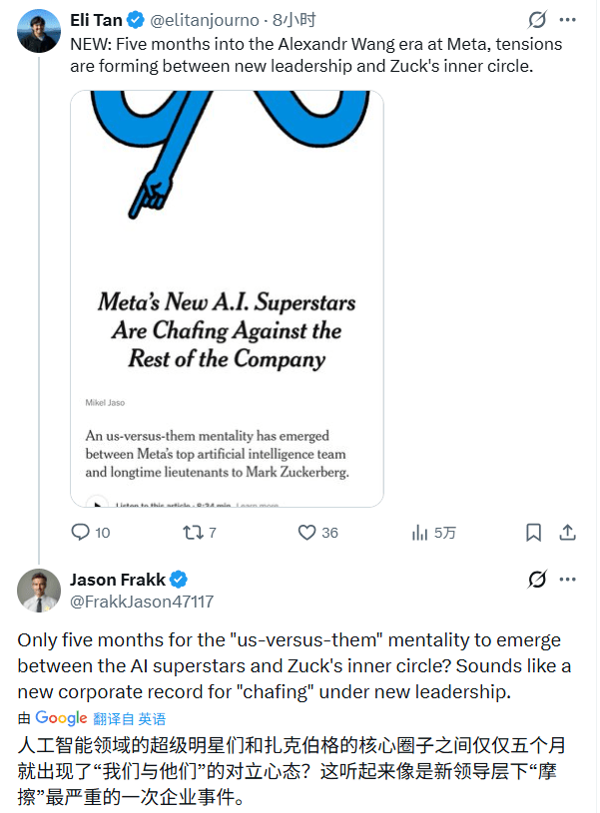Bookmark Eli Tan's tweet
The width and height of the screenshot is (600, 813).
pos(534,533)
